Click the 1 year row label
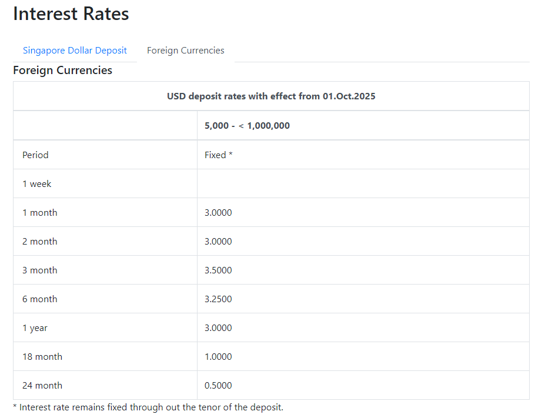This screenshot has width=535, height=418. pos(35,328)
